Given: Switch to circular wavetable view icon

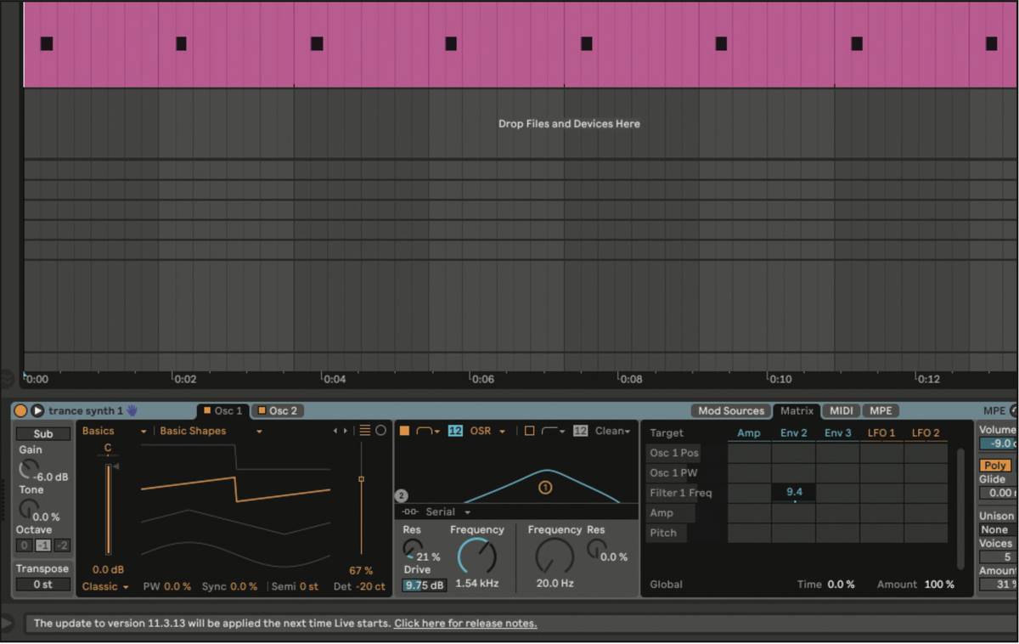Looking at the screenshot, I should coord(380,431).
